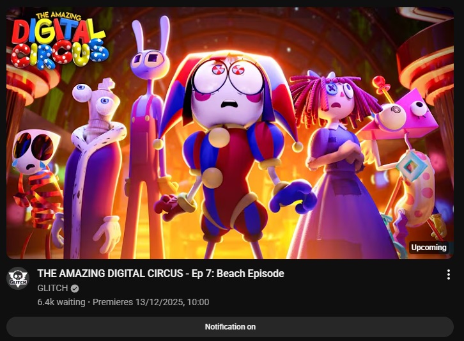The height and width of the screenshot is (341, 464).
Task: Open the Beach Episode video title link
Action: coord(160,273)
